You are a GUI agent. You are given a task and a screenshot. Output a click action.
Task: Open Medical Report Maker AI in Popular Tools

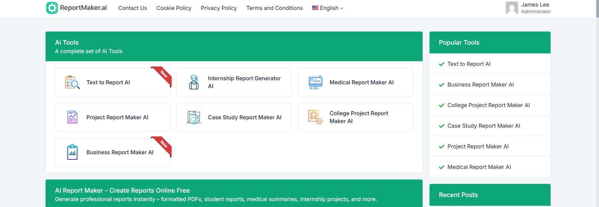pyautogui.click(x=479, y=167)
